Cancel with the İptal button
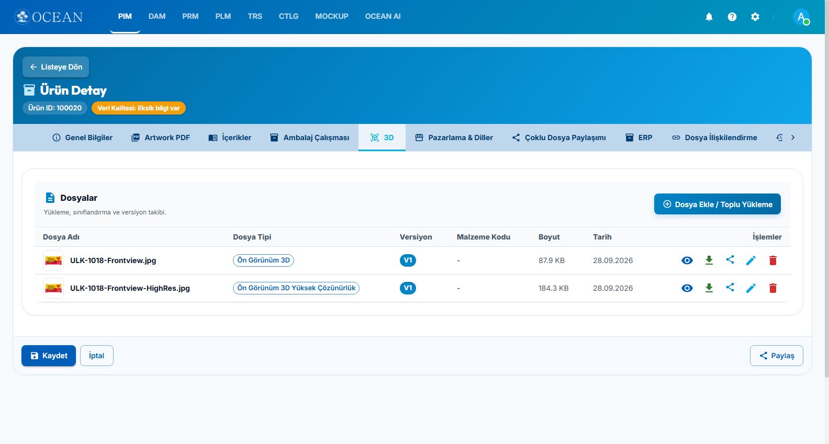 (97, 356)
